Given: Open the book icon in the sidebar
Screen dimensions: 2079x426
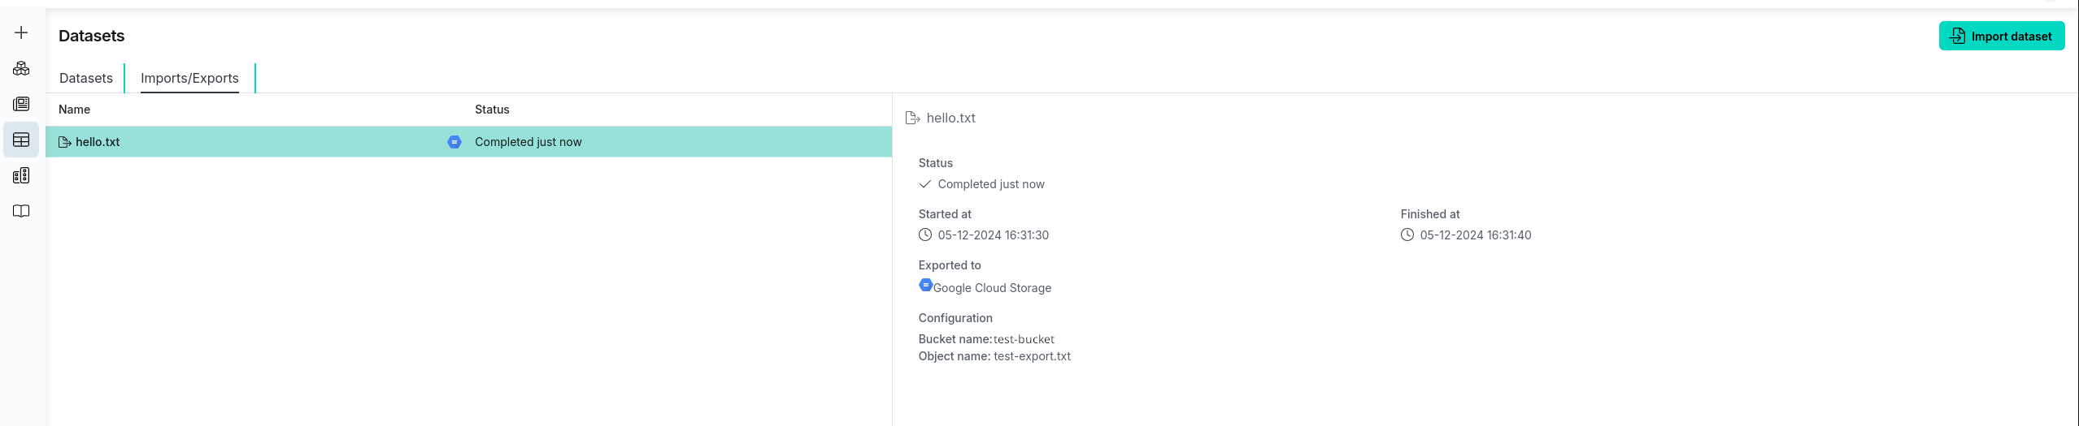Looking at the screenshot, I should tap(21, 211).
